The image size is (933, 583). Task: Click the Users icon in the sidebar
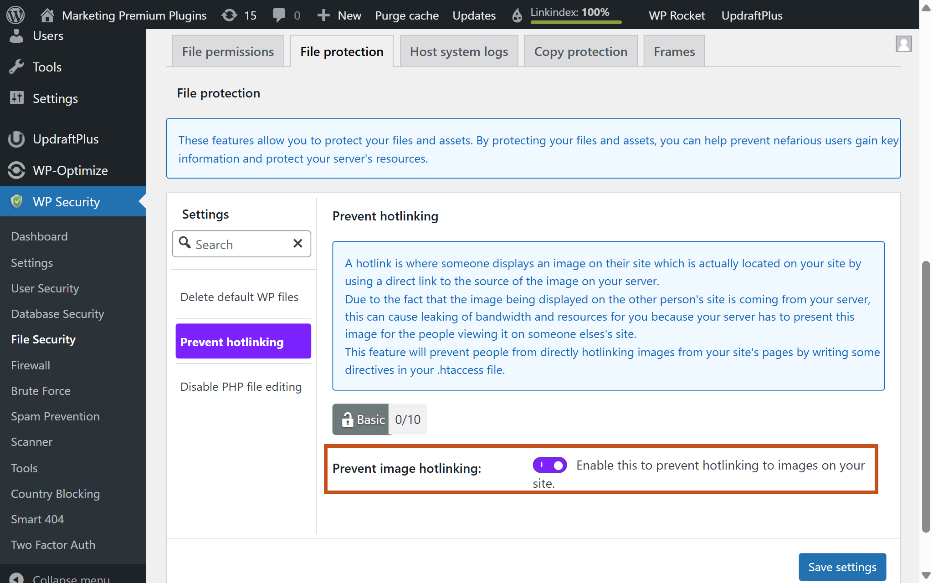click(16, 35)
